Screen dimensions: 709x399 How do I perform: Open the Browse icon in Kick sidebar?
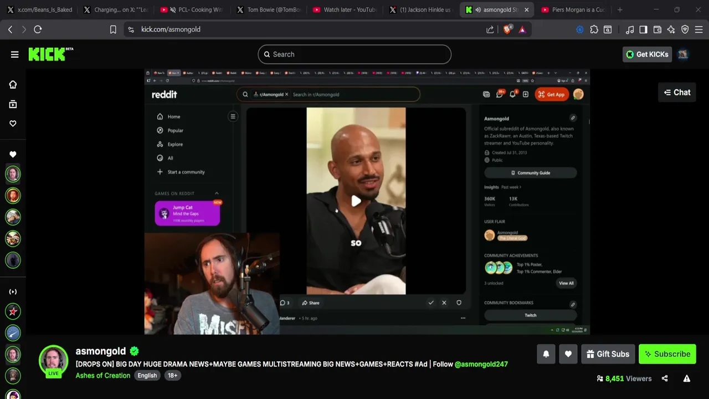13,104
